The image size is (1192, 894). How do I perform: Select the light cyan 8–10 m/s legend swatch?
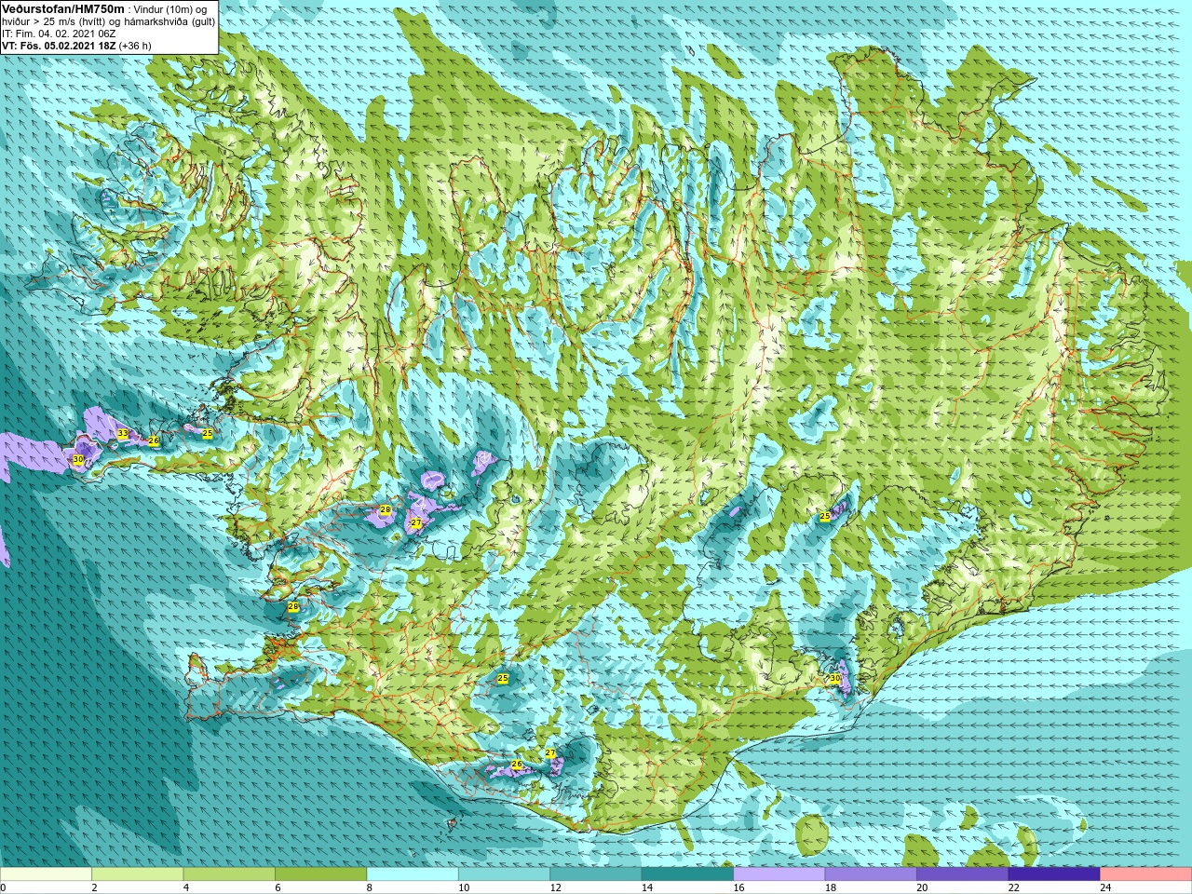[x=413, y=874]
